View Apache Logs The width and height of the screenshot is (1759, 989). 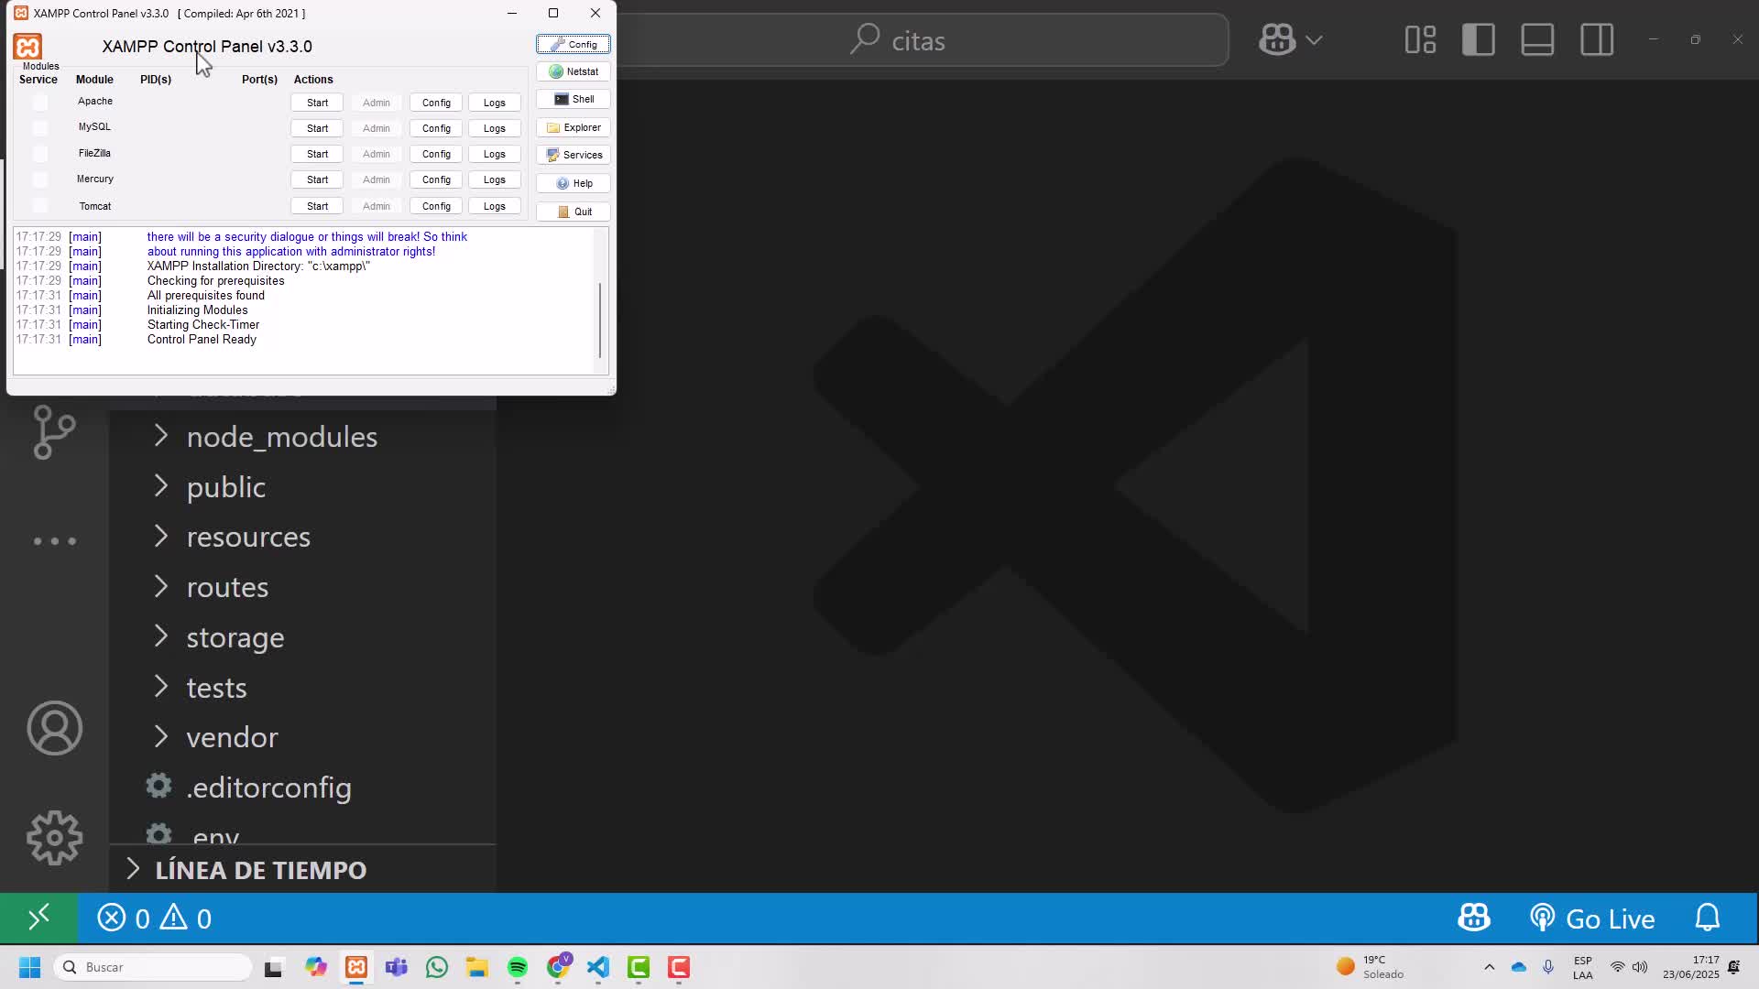click(495, 103)
